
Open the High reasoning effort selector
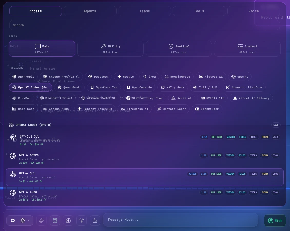point(275,220)
